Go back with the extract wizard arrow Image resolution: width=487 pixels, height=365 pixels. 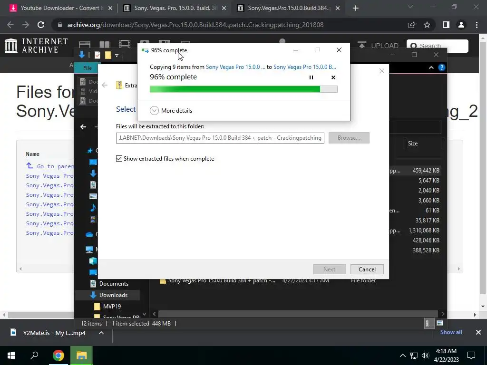105,85
